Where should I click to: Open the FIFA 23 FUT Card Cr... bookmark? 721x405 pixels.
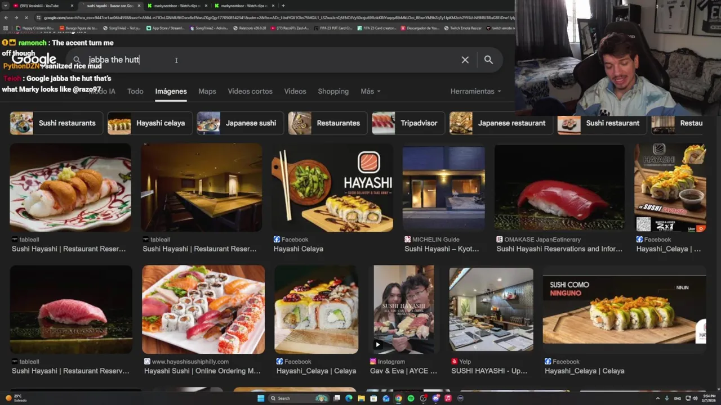(333, 28)
